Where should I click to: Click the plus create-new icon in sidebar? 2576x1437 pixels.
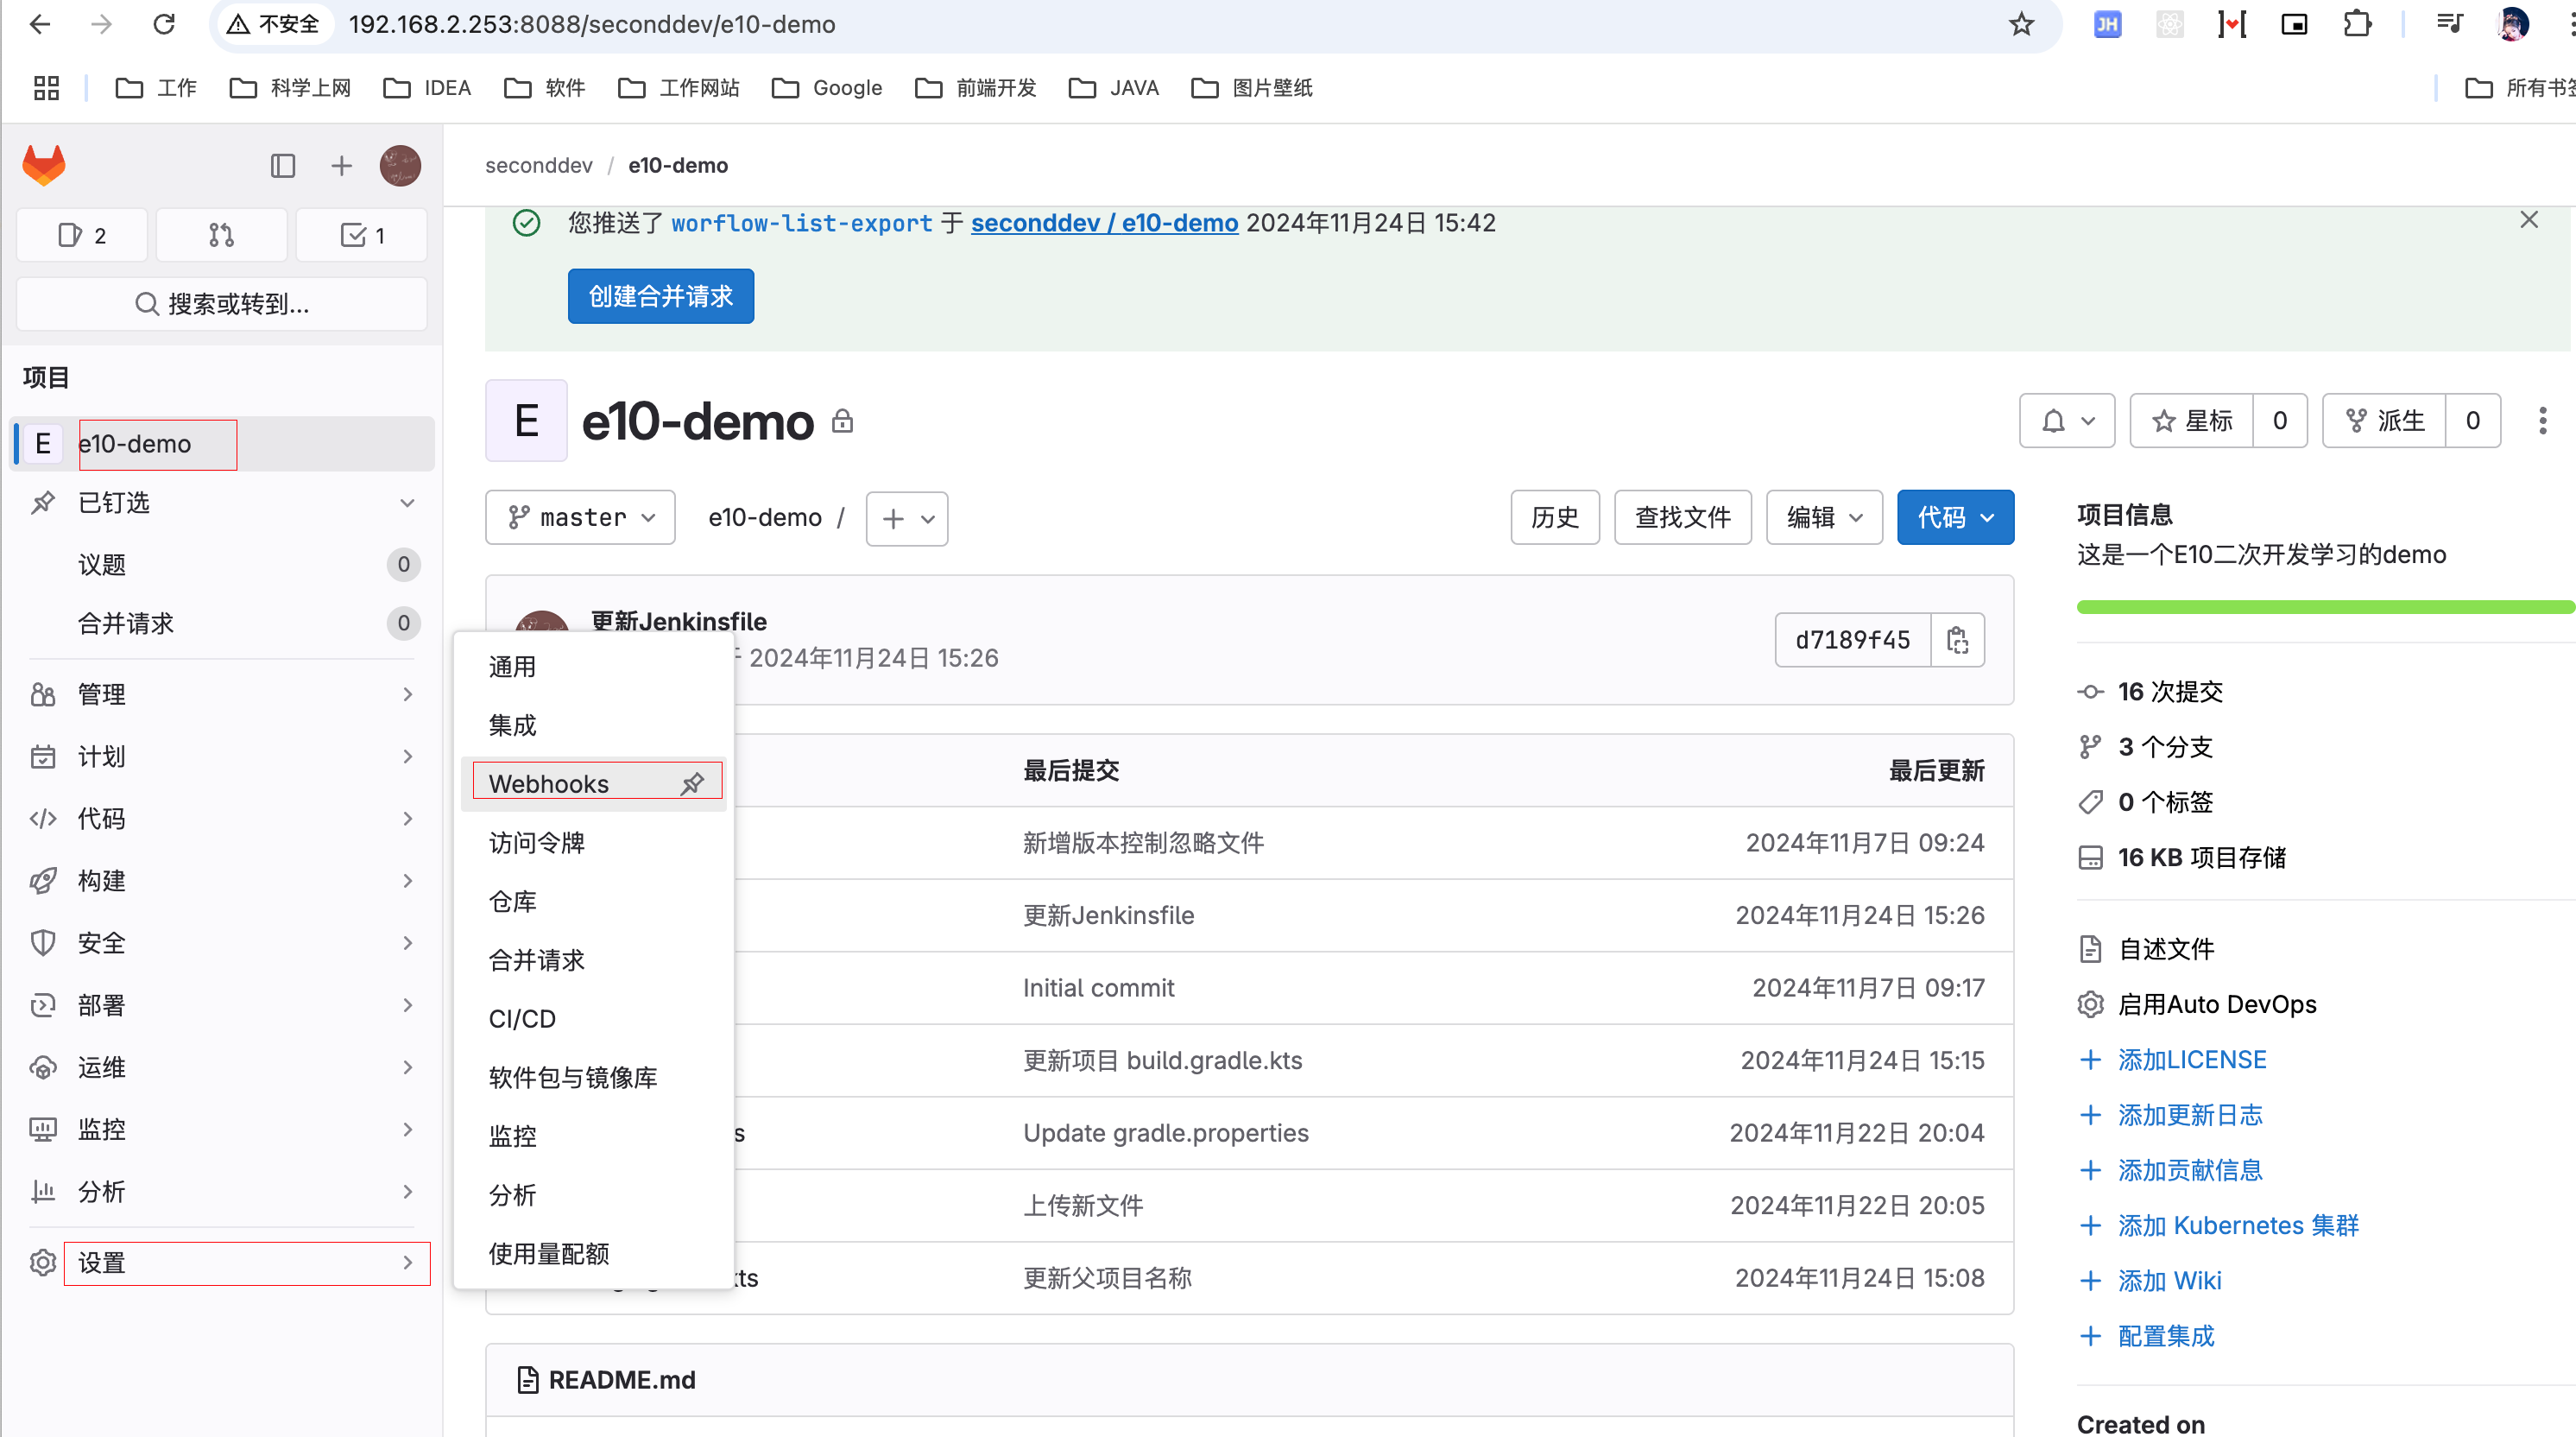[341, 165]
